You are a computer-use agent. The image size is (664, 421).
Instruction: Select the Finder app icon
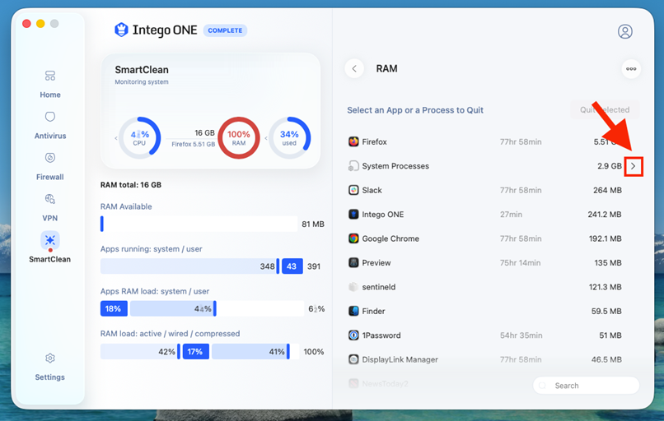coord(353,311)
